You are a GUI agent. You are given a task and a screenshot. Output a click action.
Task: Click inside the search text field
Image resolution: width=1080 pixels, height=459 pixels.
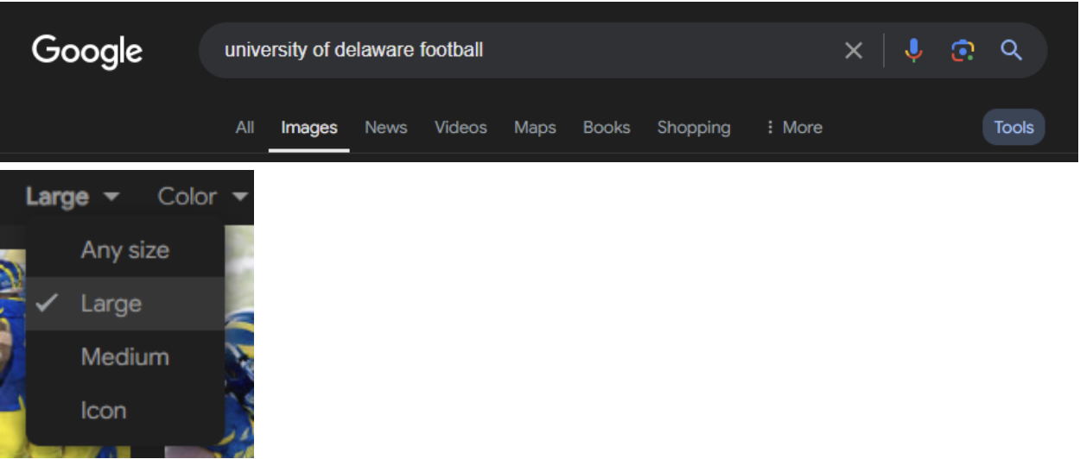(x=518, y=51)
